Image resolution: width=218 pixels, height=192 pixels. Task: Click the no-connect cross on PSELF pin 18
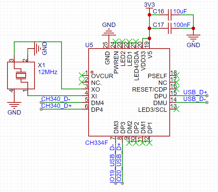[x=176, y=75]
